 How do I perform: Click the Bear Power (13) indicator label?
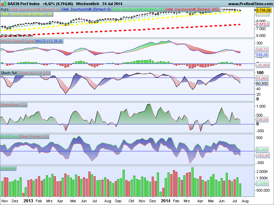point(34,136)
